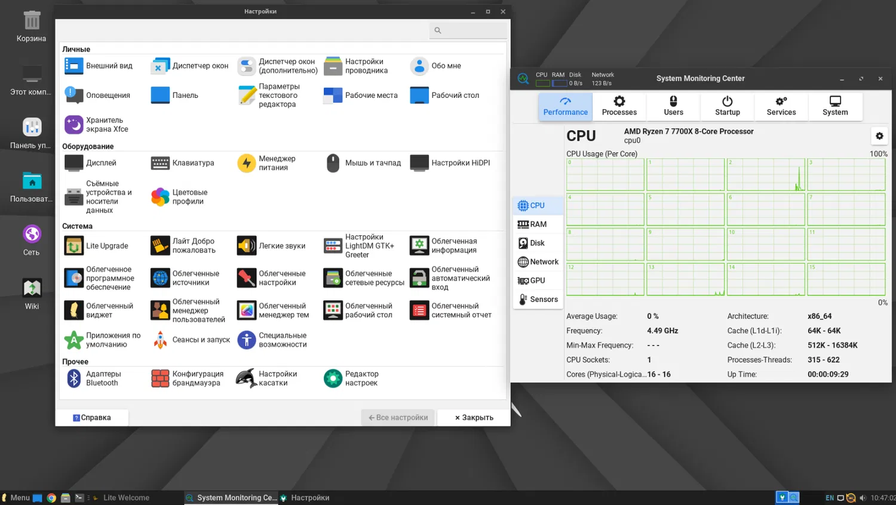This screenshot has width=896, height=505.
Task: Open Лайт Добро пожаловать welcome app
Action: click(183, 245)
